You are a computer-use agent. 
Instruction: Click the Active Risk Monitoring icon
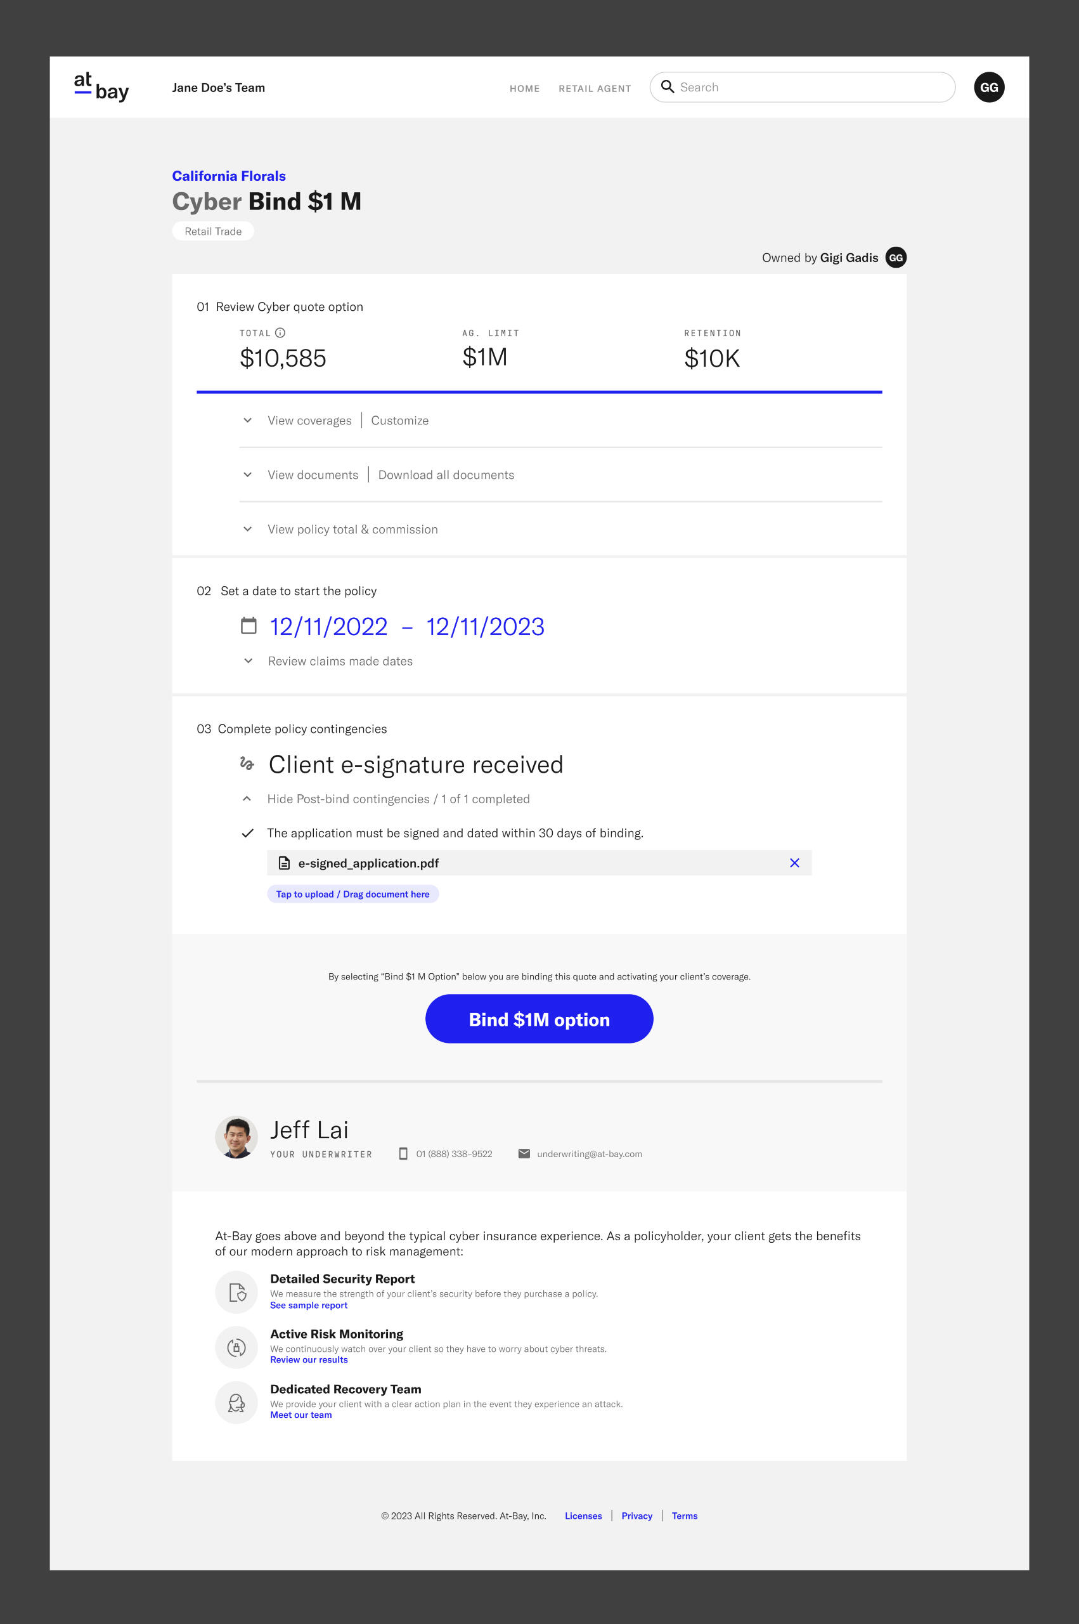coord(236,1347)
